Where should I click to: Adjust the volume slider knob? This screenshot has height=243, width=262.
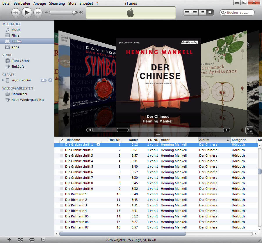(74, 12)
